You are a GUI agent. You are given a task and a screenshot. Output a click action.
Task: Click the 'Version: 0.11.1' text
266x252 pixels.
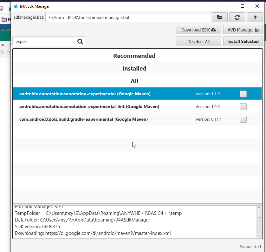click(209, 119)
